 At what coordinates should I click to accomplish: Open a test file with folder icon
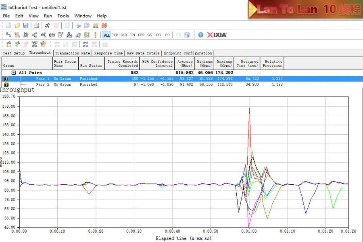(17, 25)
